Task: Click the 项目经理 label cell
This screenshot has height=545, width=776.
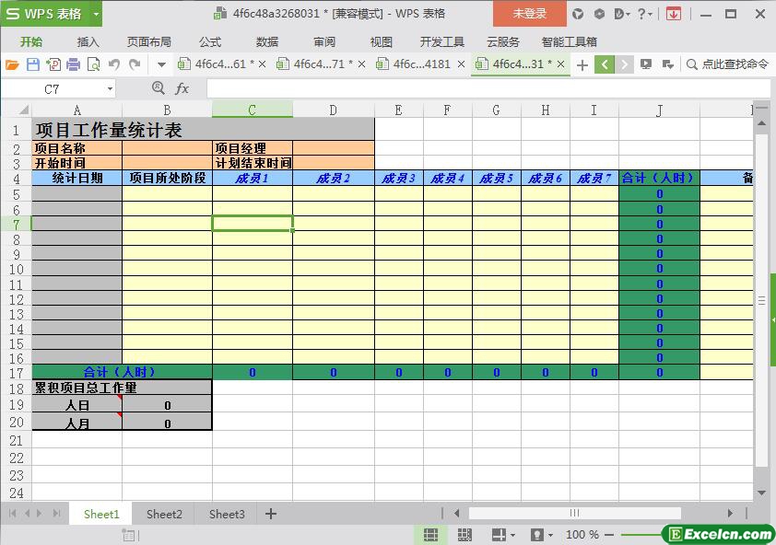Action: click(253, 148)
